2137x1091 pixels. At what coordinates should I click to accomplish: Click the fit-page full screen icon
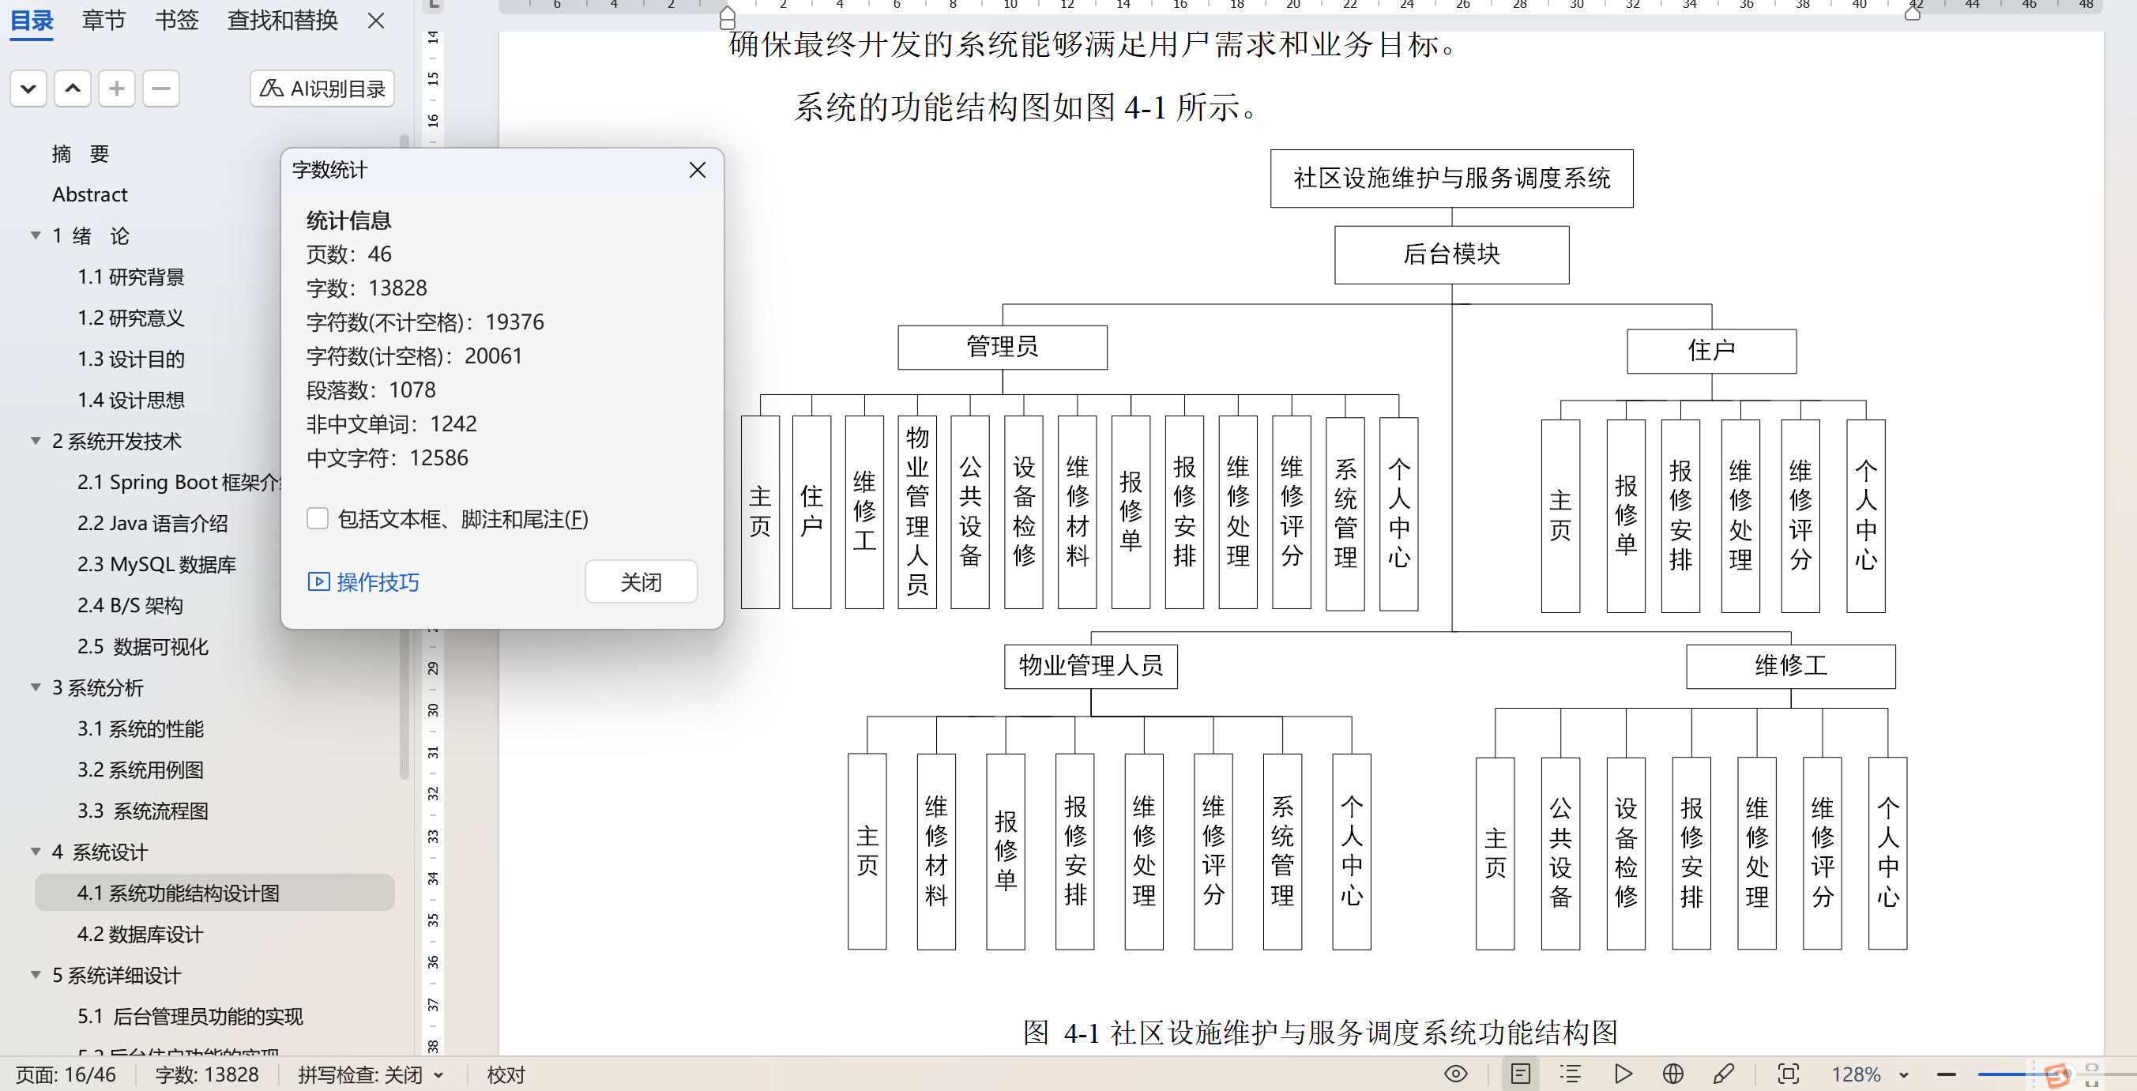1788,1074
